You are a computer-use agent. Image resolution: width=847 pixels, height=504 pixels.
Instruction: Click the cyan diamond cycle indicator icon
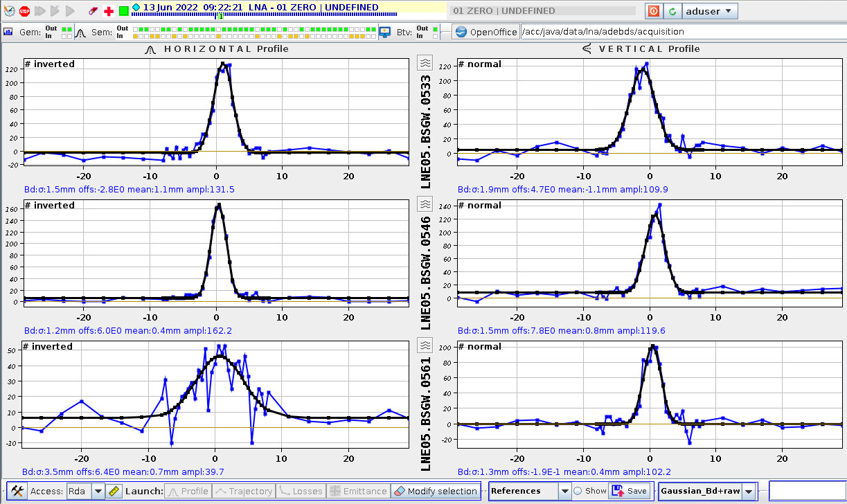[136, 7]
